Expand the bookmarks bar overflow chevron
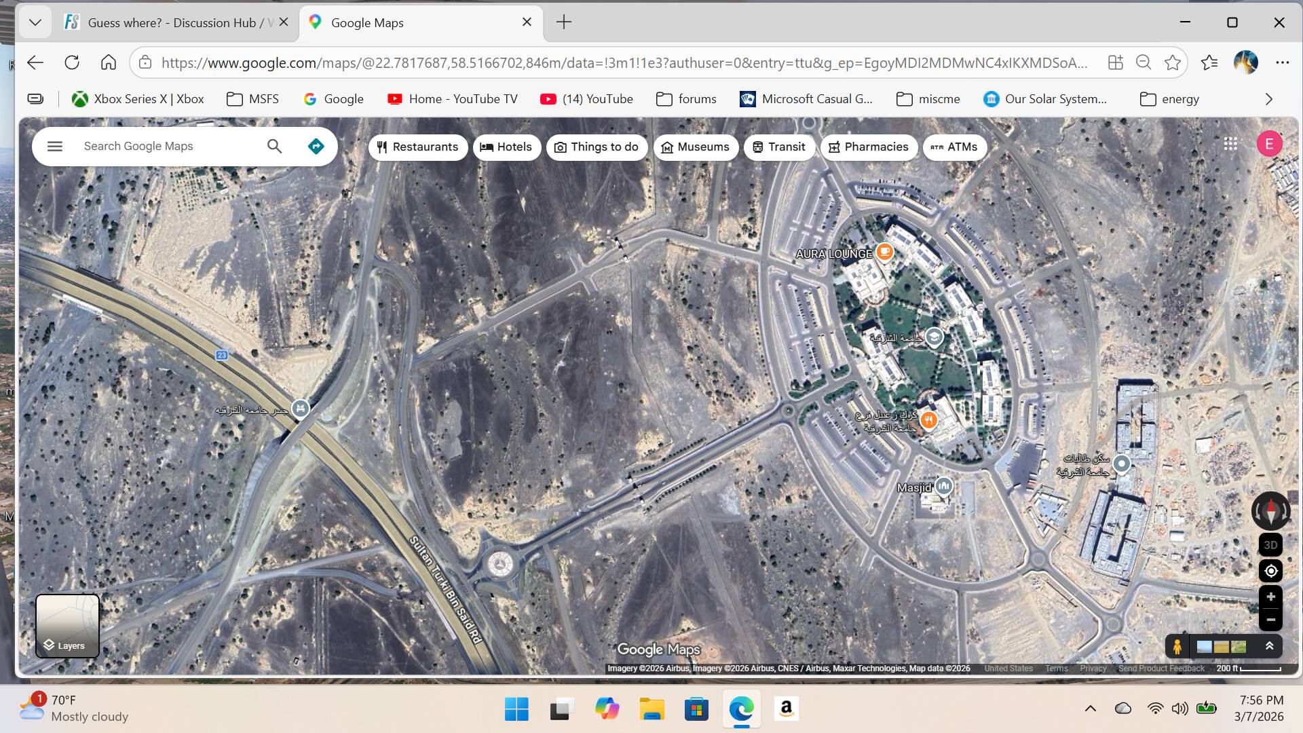 pyautogui.click(x=1268, y=99)
